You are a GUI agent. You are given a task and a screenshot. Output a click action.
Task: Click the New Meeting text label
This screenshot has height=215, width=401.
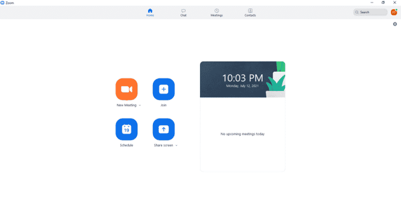coord(126,105)
